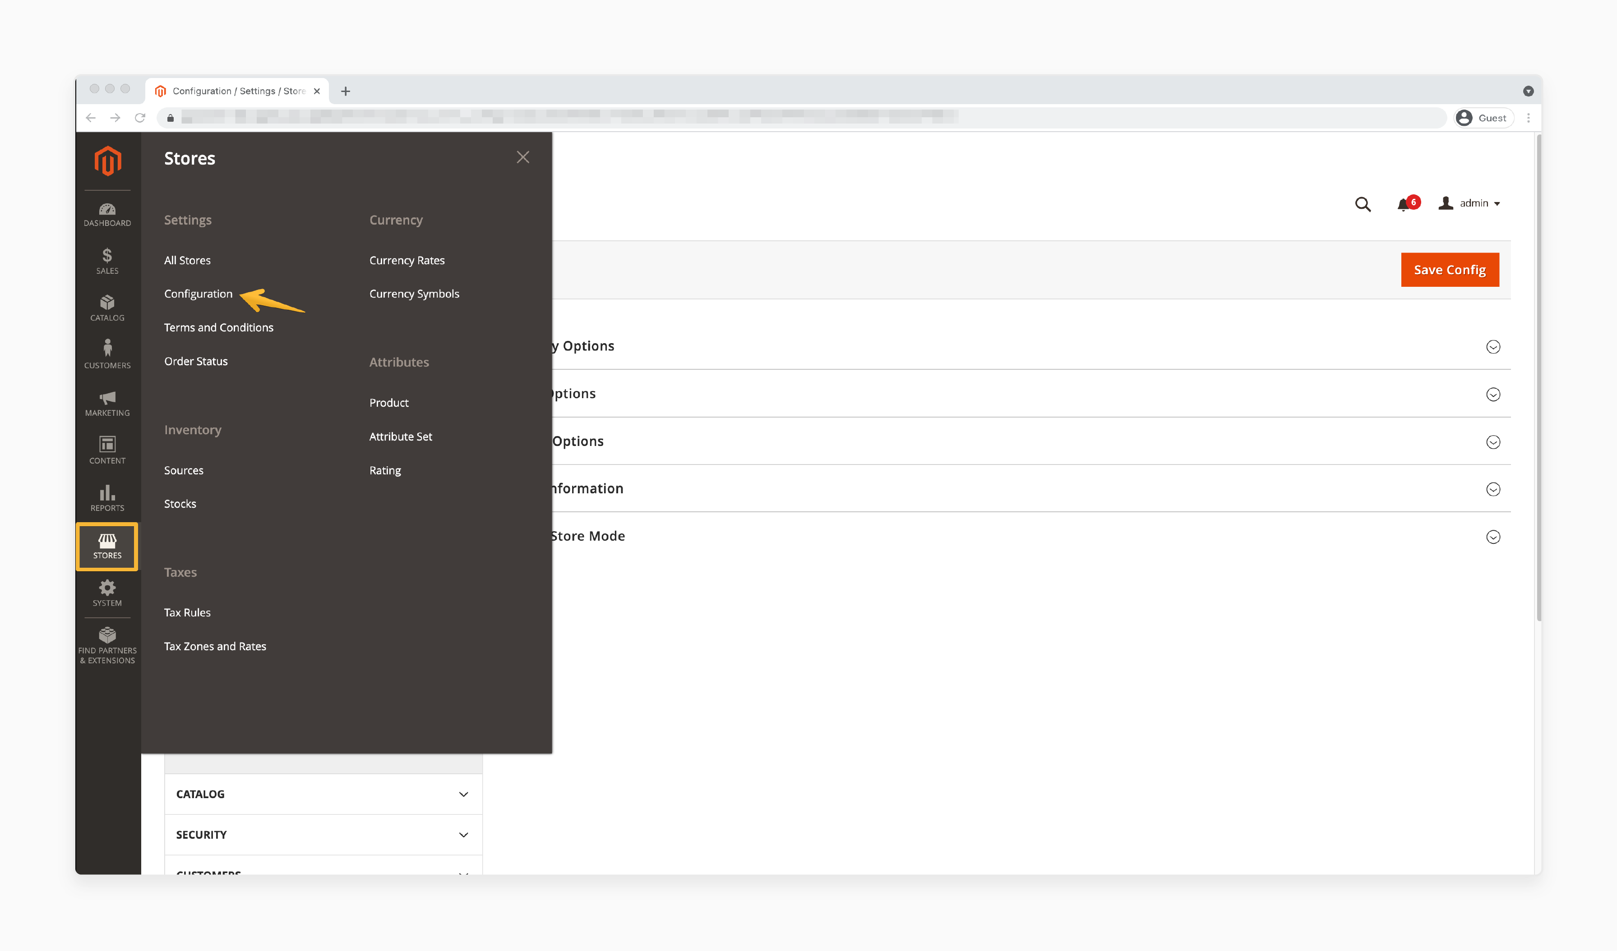Screen dimensions: 1617x951
Task: Click the Magento logo icon
Action: pyautogui.click(x=107, y=161)
